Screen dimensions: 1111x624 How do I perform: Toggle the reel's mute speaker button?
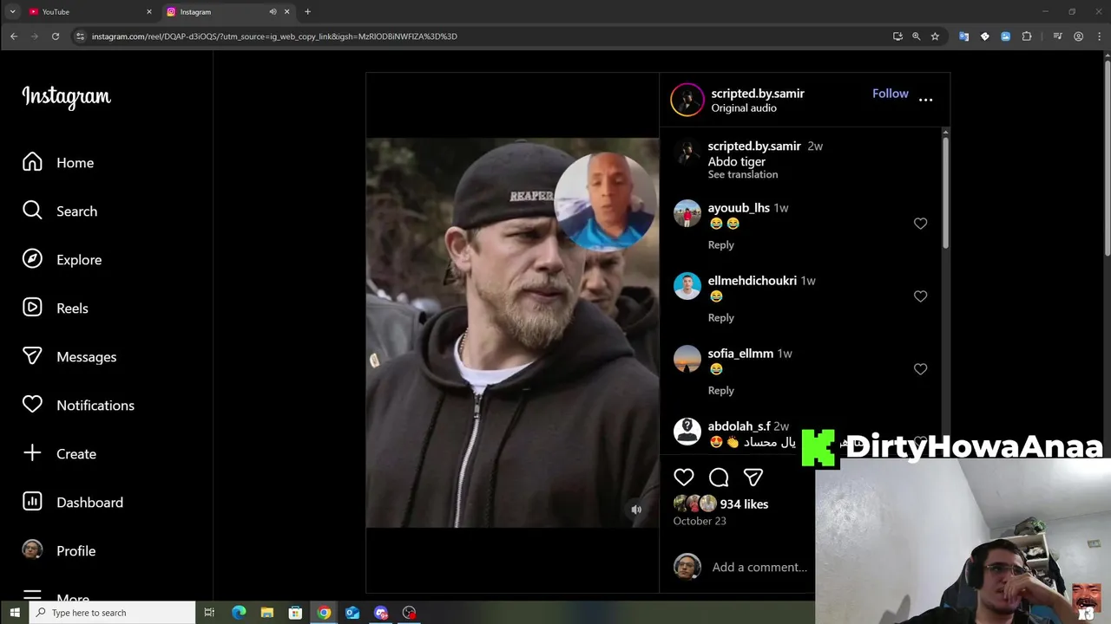tap(636, 510)
